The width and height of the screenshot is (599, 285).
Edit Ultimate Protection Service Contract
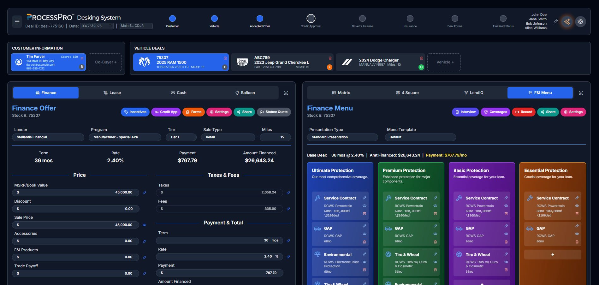coord(365,198)
